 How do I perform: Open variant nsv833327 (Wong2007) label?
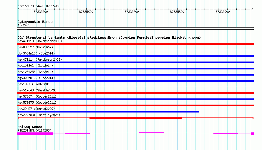click(35, 47)
